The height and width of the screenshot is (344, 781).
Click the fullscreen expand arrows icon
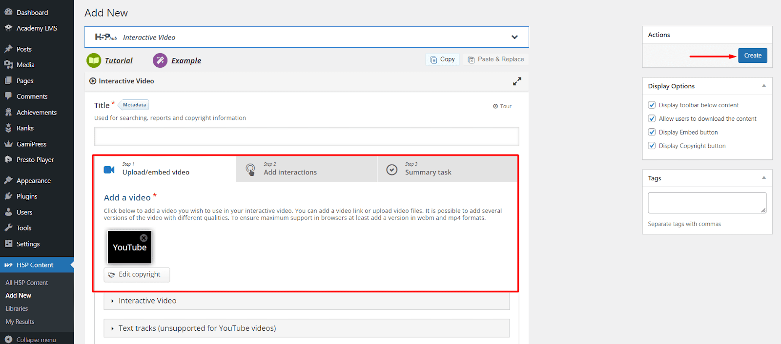517,81
